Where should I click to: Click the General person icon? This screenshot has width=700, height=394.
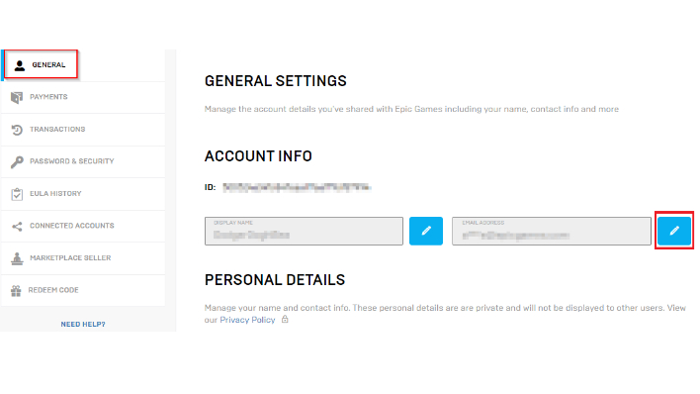20,65
